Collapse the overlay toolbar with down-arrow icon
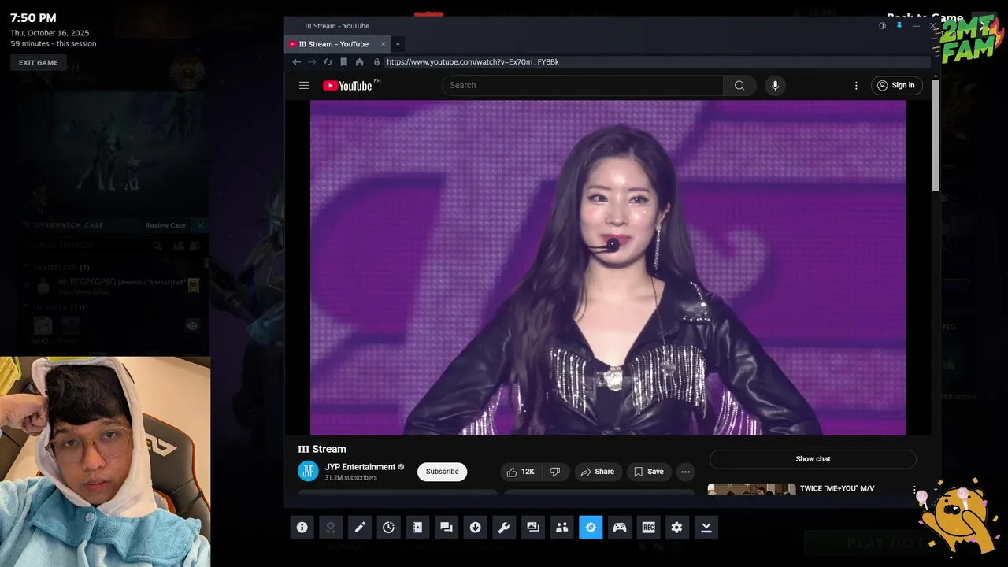The width and height of the screenshot is (1008, 567). (x=706, y=528)
